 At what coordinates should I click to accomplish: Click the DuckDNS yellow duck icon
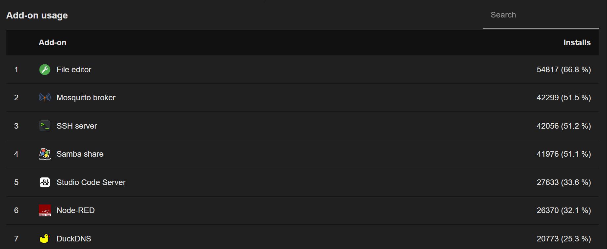pyautogui.click(x=44, y=238)
